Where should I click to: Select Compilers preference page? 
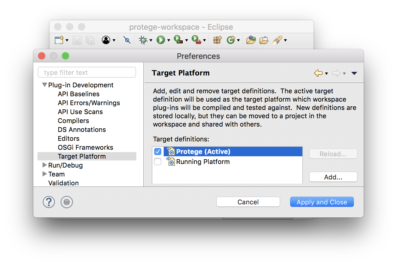(x=74, y=121)
